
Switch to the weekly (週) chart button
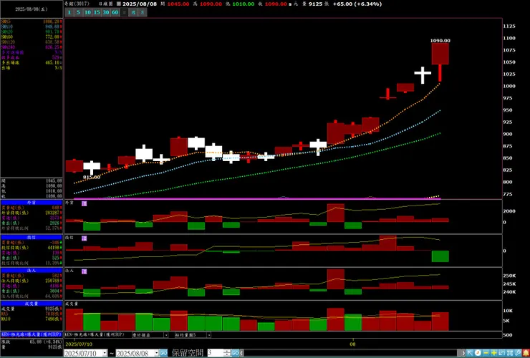(x=133, y=12)
